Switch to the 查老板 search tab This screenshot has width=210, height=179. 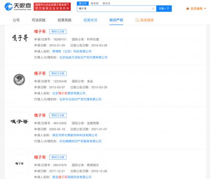coord(94,3)
